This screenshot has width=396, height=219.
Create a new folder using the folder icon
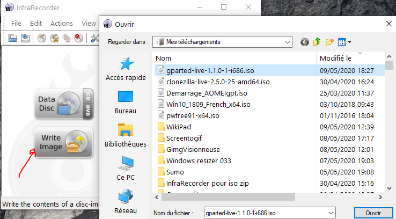pos(329,42)
